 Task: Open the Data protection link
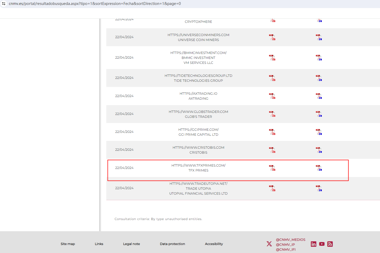173,244
